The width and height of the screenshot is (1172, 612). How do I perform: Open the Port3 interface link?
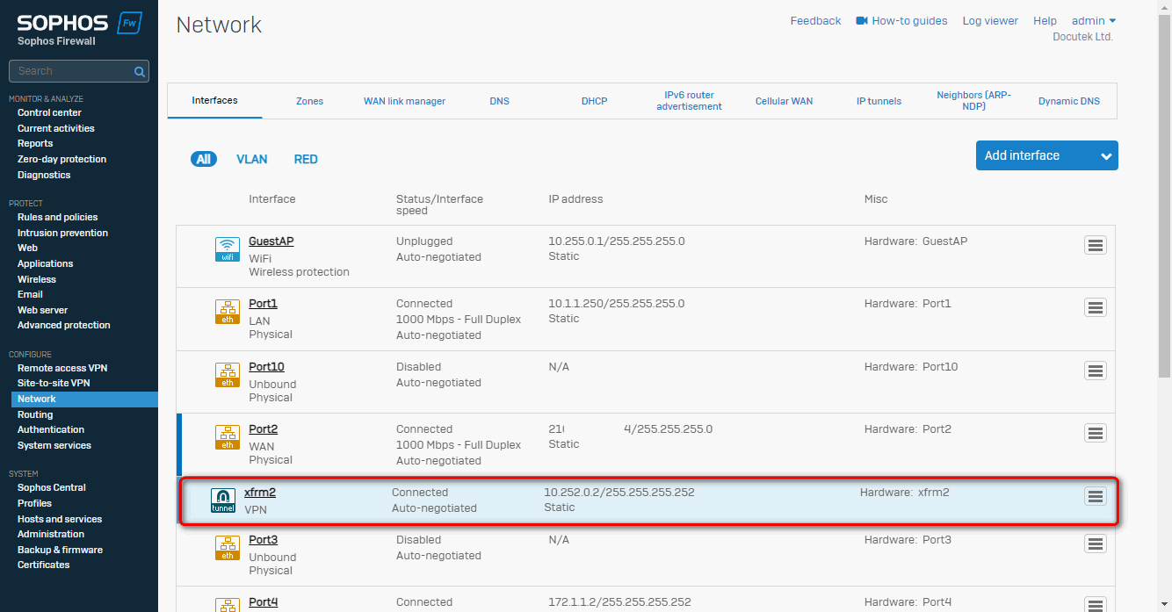pos(263,540)
